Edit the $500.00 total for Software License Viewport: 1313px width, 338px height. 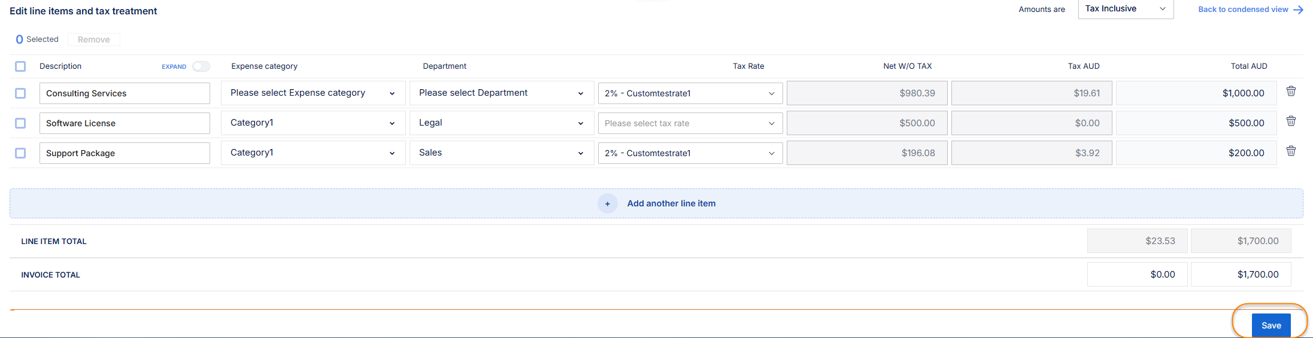[x=1196, y=123]
